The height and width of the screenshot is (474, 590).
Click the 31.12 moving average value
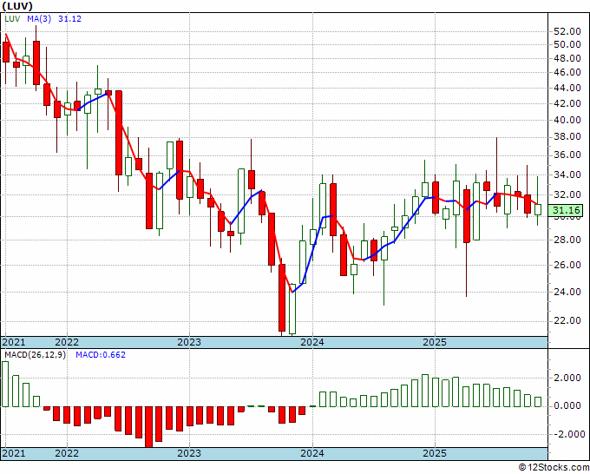pyautogui.click(x=69, y=19)
